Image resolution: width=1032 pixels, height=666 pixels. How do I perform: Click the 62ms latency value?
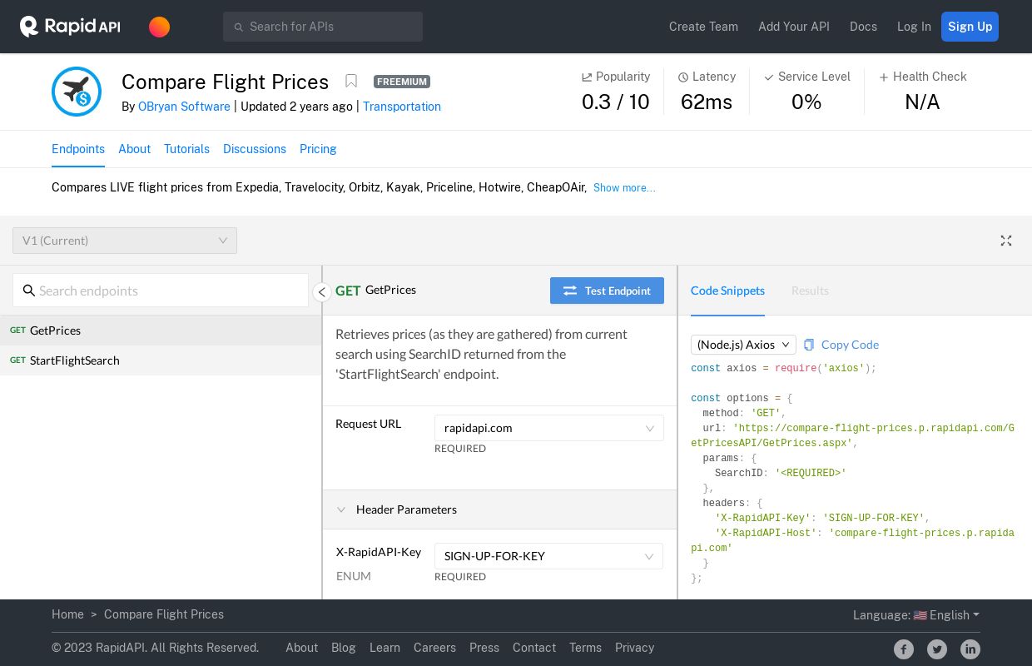click(707, 102)
